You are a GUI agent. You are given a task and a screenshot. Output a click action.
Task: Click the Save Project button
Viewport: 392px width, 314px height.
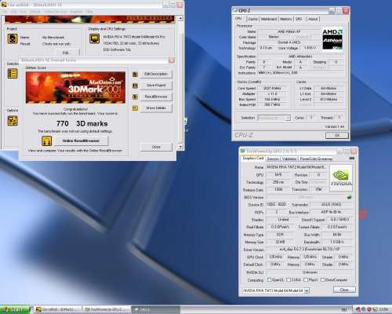156,86
